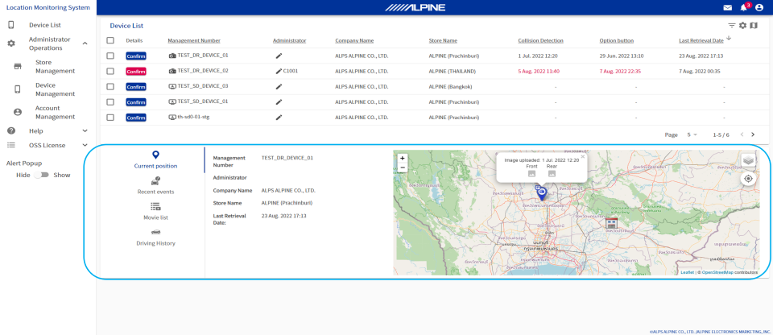Viewport: 773px width, 335px height.
Task: Open map layers control
Action: pyautogui.click(x=748, y=160)
